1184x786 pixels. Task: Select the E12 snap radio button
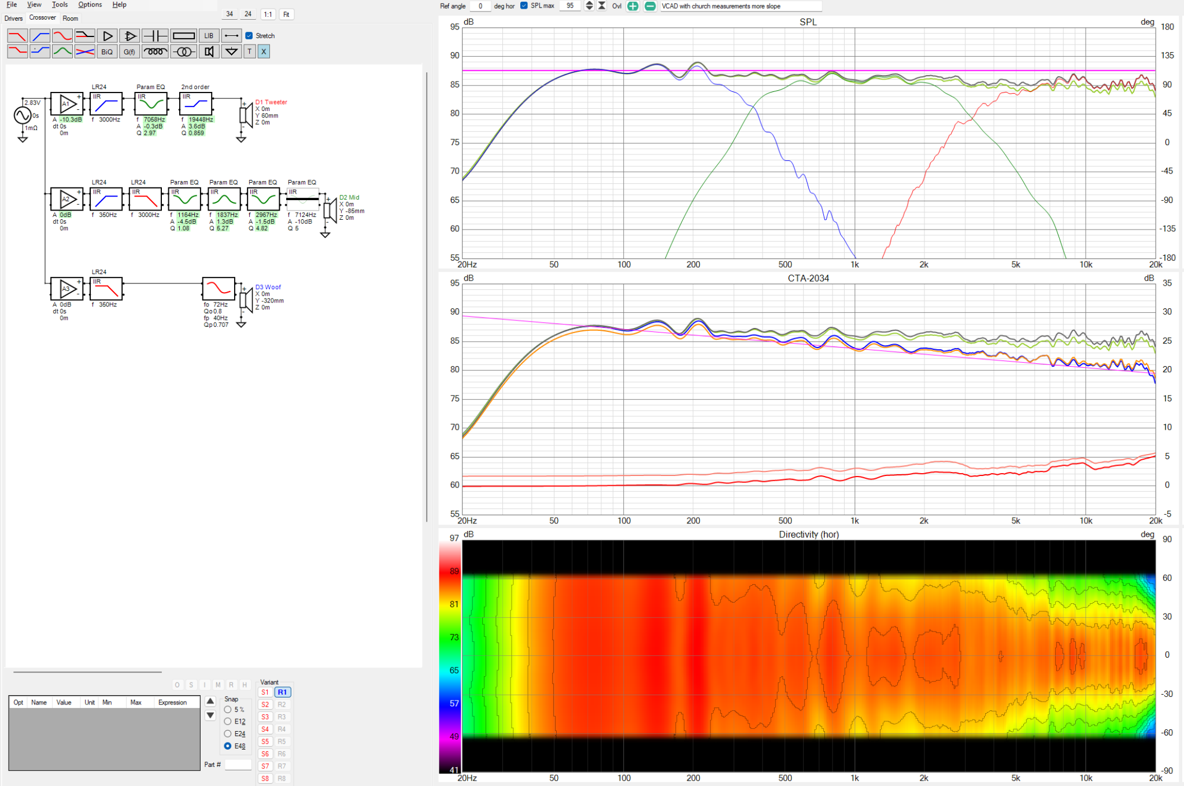[228, 722]
